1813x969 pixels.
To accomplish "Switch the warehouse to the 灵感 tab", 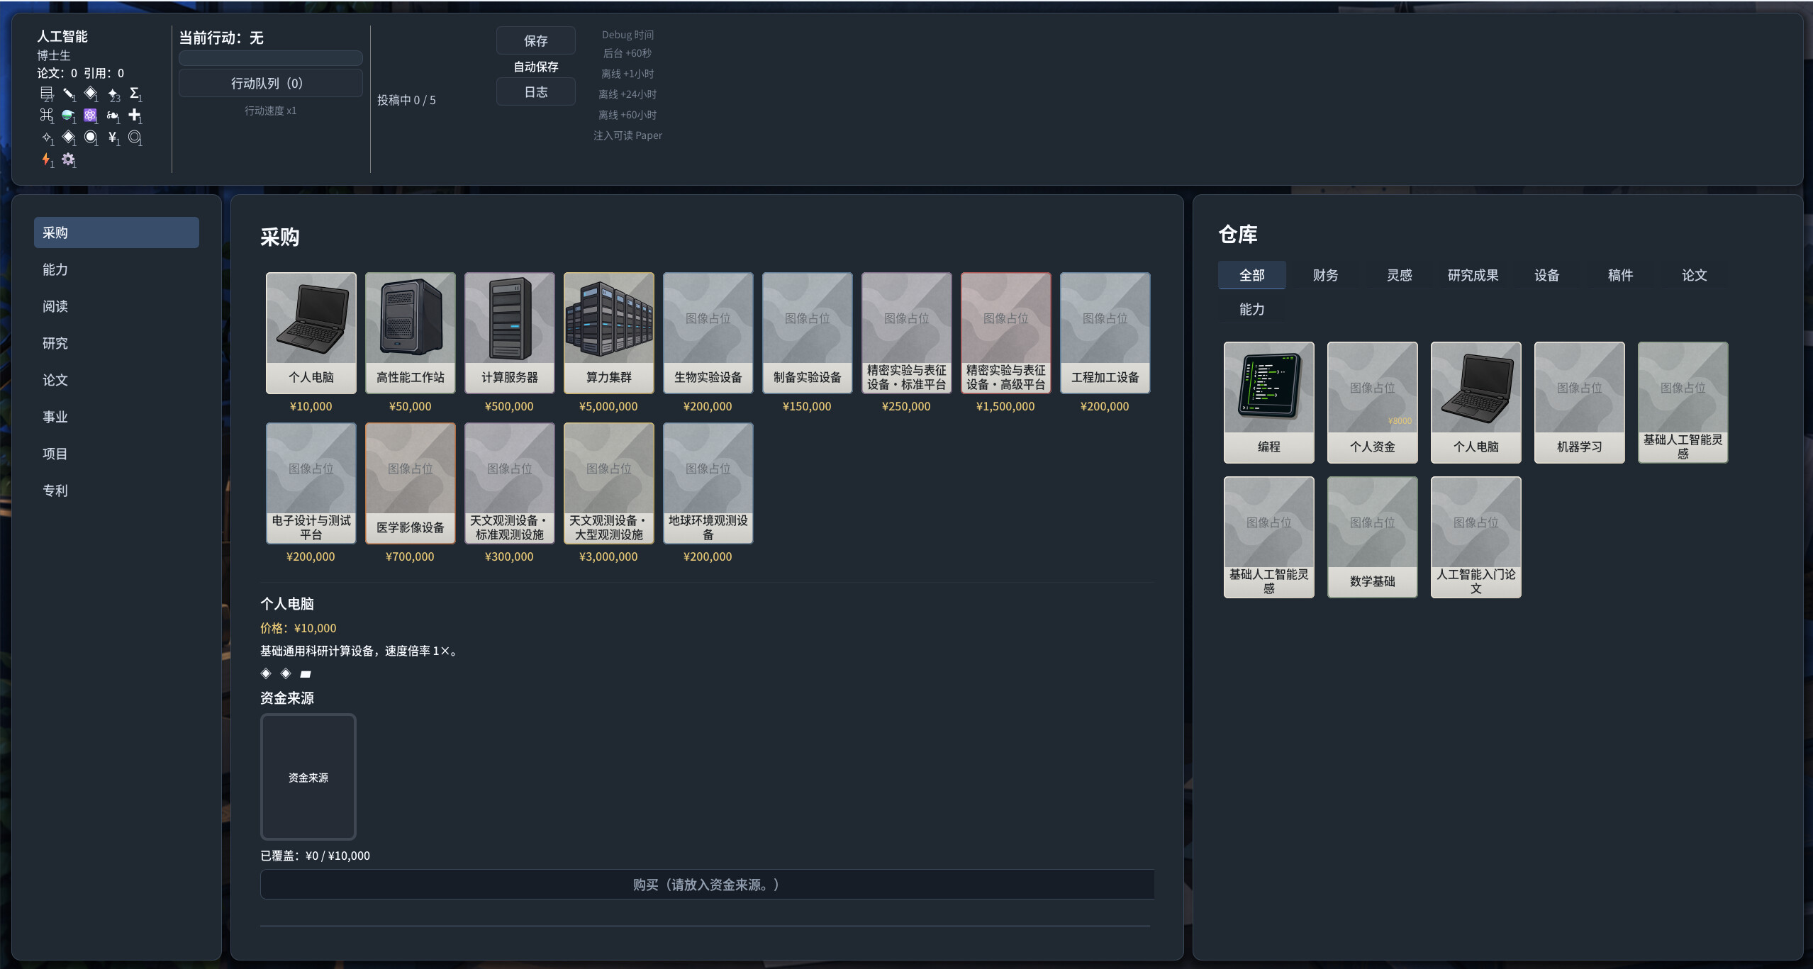I will (x=1399, y=275).
